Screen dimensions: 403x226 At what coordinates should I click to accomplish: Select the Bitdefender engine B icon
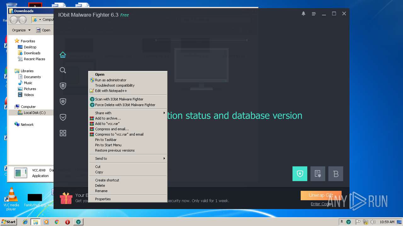coord(336,174)
